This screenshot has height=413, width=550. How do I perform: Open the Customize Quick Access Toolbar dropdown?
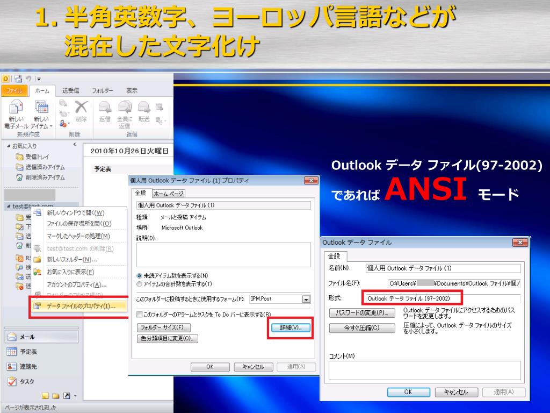[39, 79]
